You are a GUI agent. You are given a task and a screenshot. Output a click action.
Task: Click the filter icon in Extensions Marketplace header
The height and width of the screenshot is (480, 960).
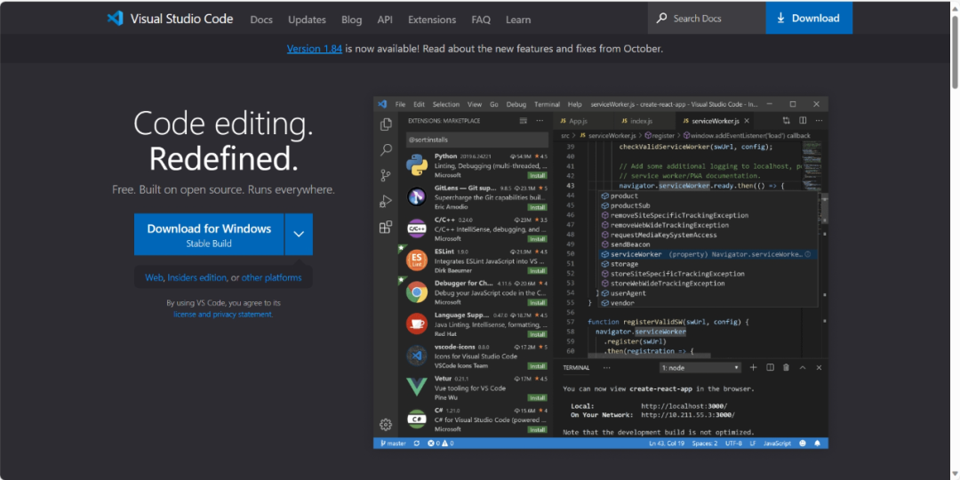tap(523, 121)
